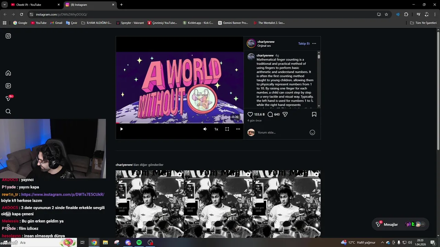Open Spotify from taskbar
This screenshot has width=440, height=247.
(x=139, y=243)
